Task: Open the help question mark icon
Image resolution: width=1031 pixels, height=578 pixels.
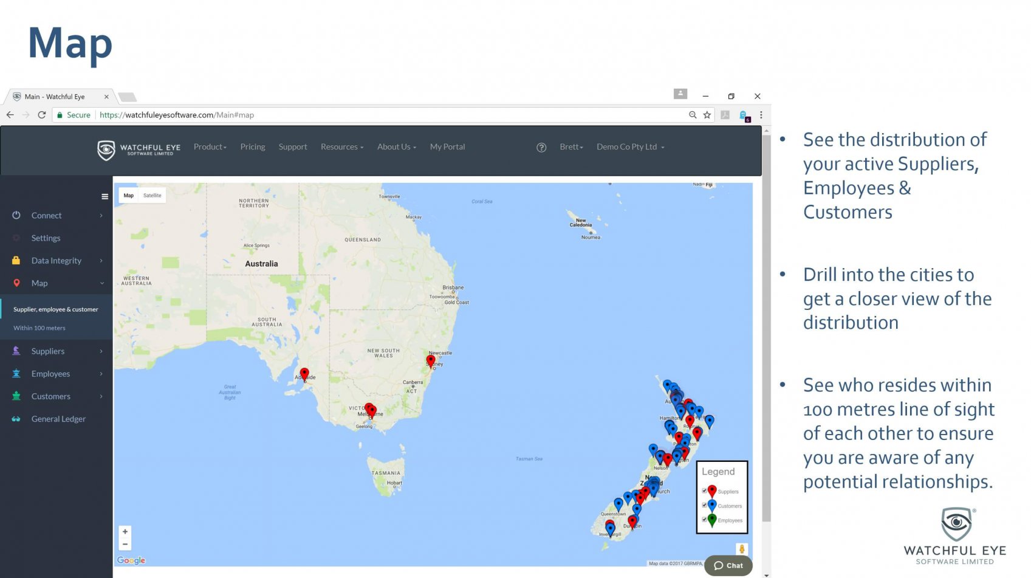Action: pyautogui.click(x=541, y=148)
